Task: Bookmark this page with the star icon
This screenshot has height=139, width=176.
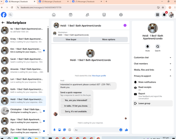Action: coord(163,7)
